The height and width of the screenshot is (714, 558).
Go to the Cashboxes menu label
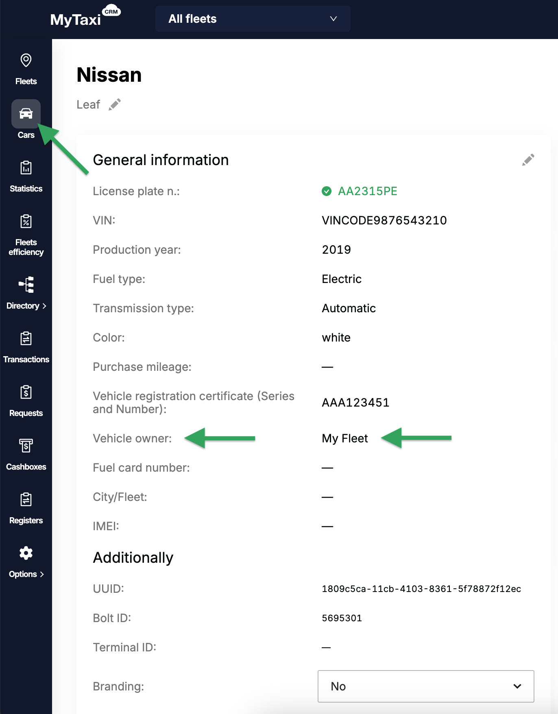pyautogui.click(x=26, y=467)
